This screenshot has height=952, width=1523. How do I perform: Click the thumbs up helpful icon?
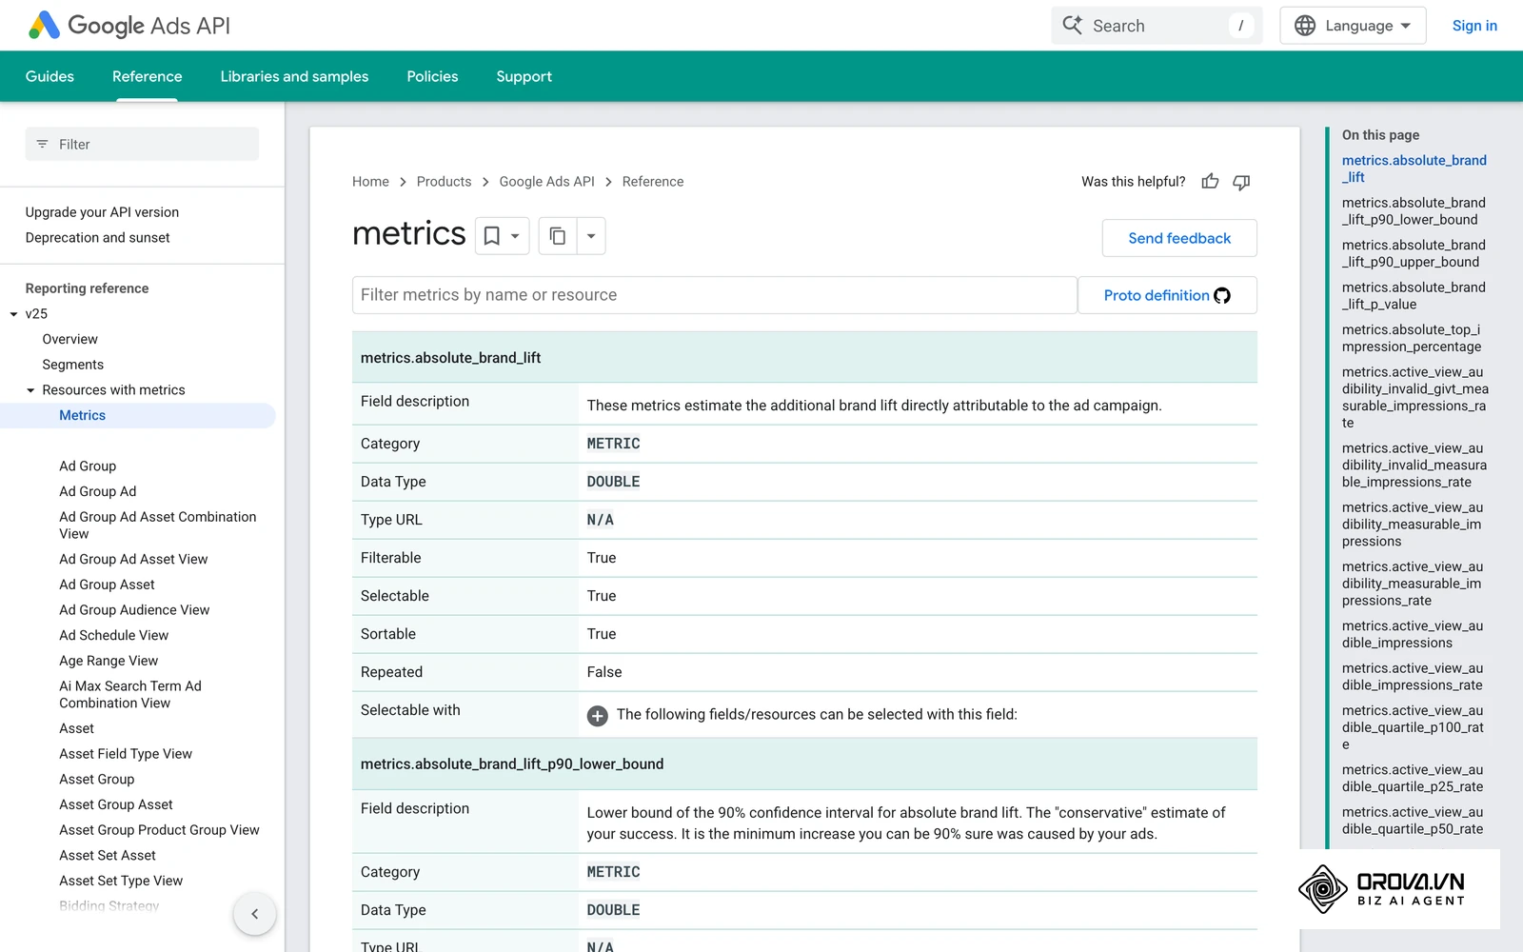1210,181
